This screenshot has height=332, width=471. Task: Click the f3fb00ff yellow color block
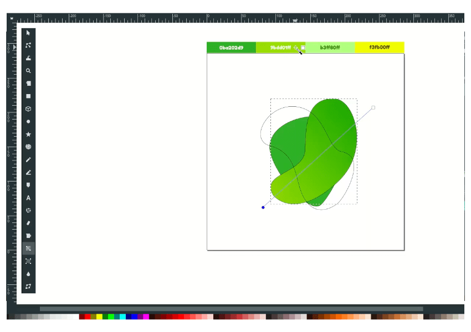pyautogui.click(x=379, y=48)
